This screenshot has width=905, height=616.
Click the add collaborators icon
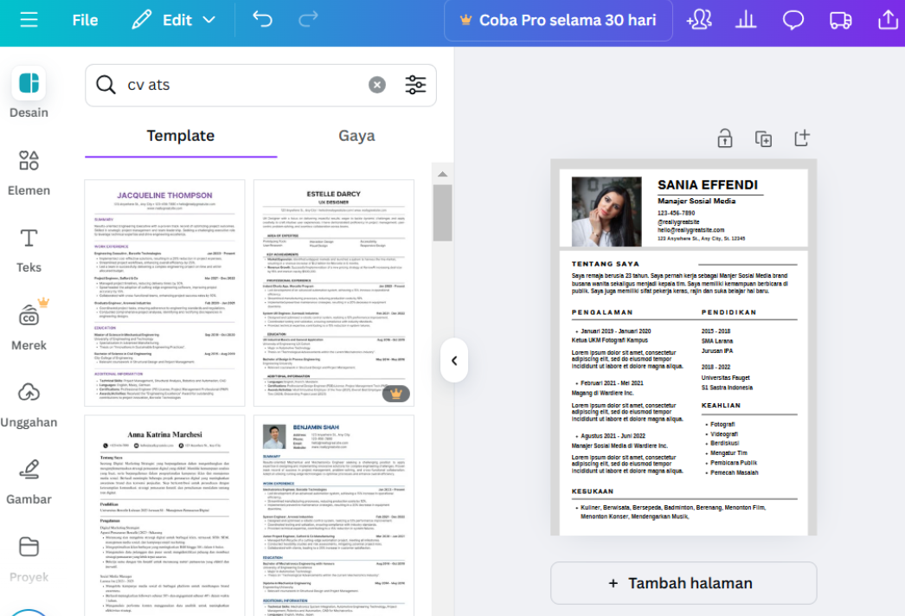[x=699, y=18]
